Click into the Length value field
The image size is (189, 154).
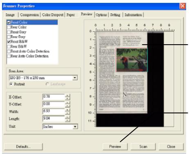point(54,118)
